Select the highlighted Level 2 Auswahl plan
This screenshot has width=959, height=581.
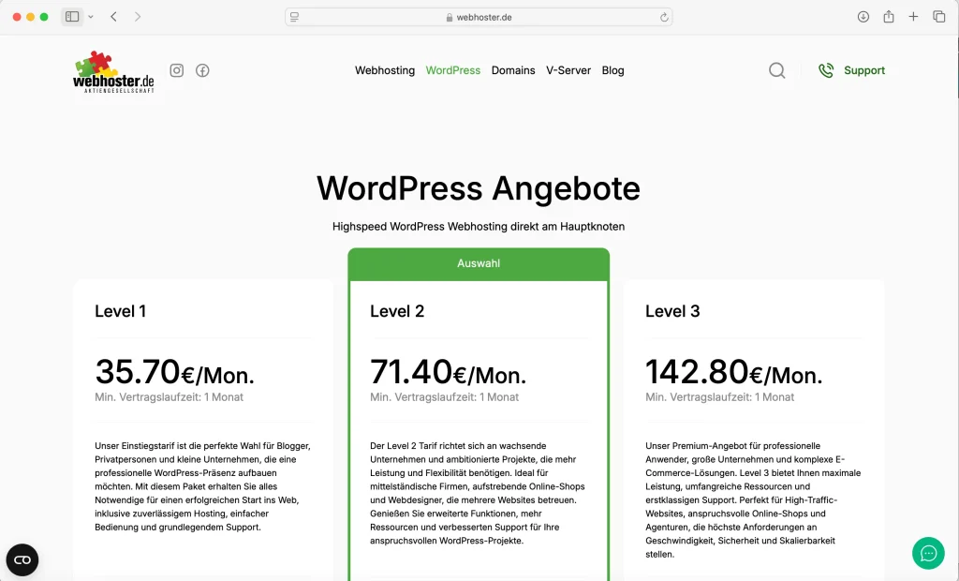click(x=478, y=263)
